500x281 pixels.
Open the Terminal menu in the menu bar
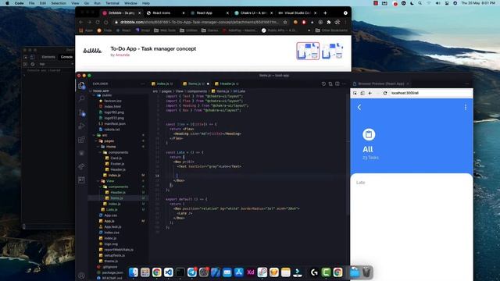pyautogui.click(x=112, y=3)
